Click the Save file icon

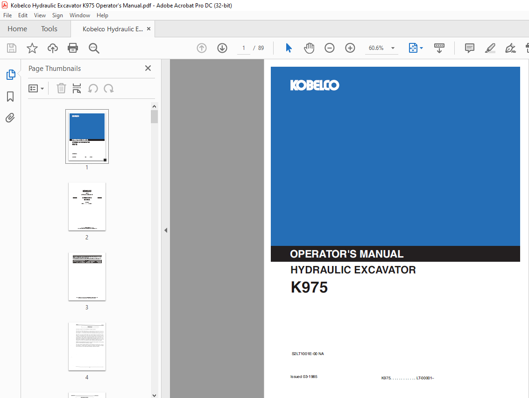pyautogui.click(x=12, y=48)
